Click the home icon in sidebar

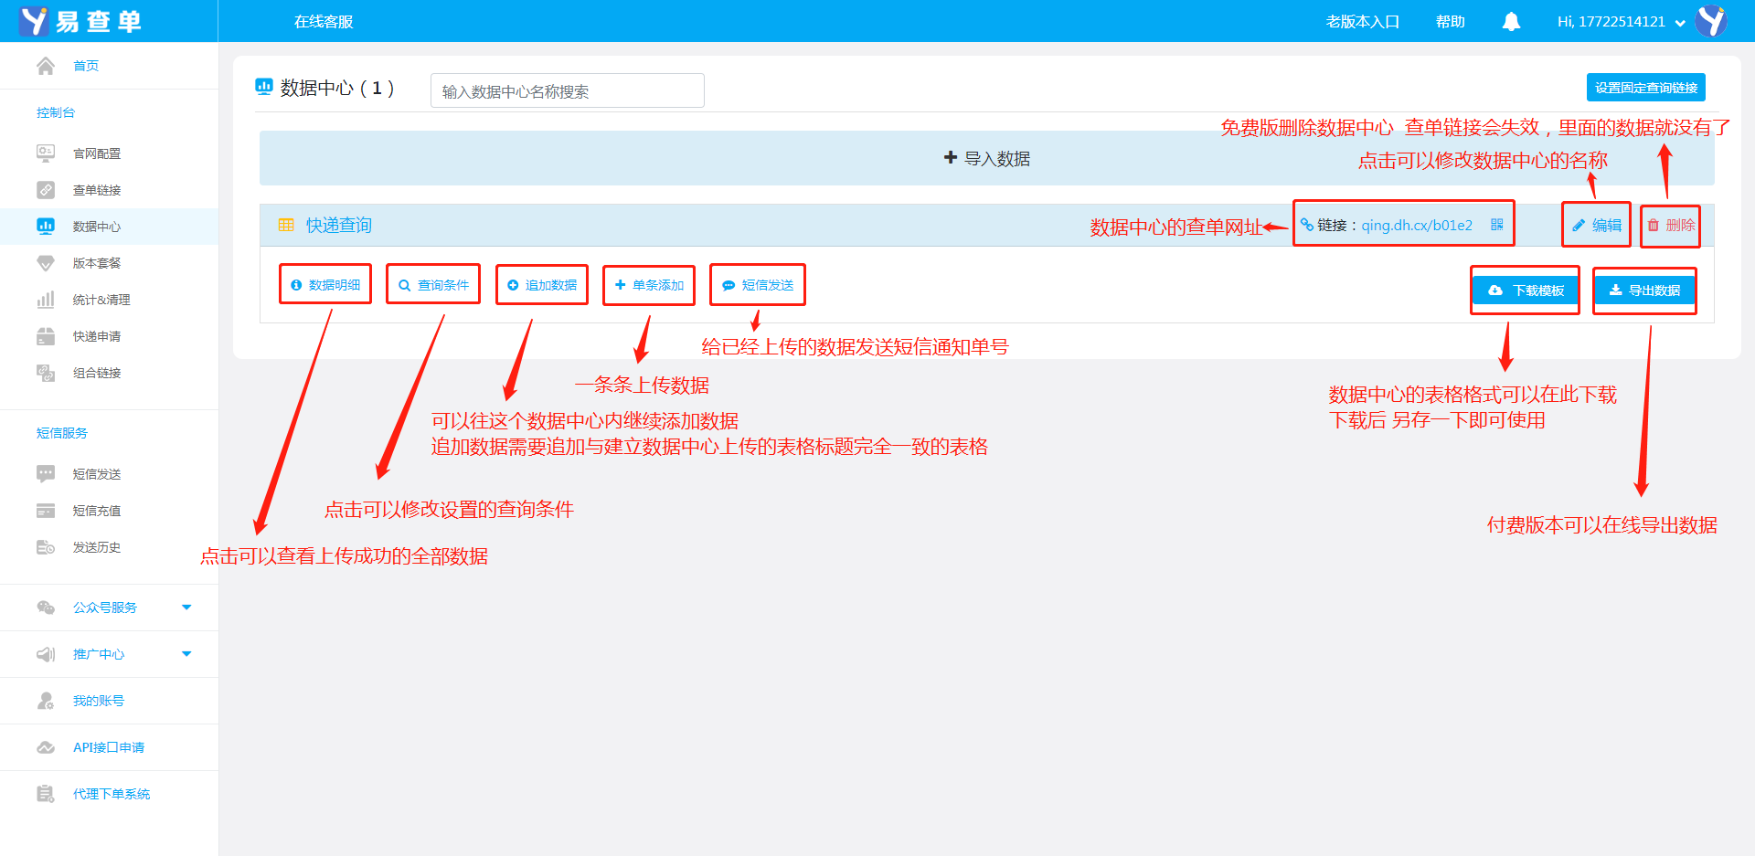pyautogui.click(x=46, y=66)
